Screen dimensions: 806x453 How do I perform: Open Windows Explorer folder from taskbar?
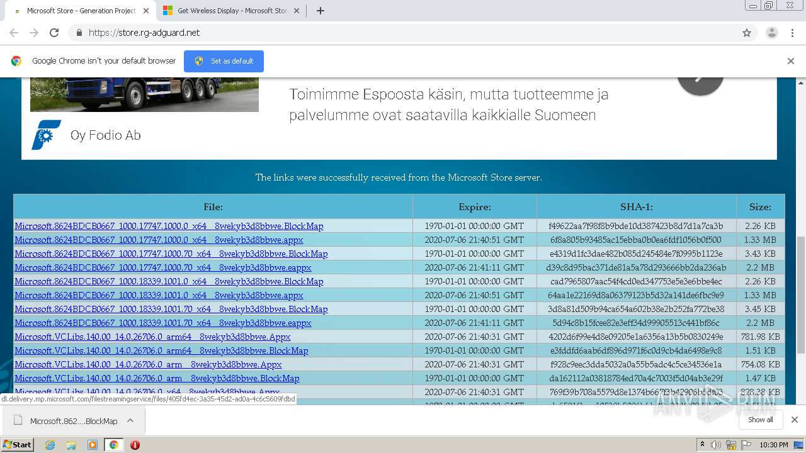[71, 445]
